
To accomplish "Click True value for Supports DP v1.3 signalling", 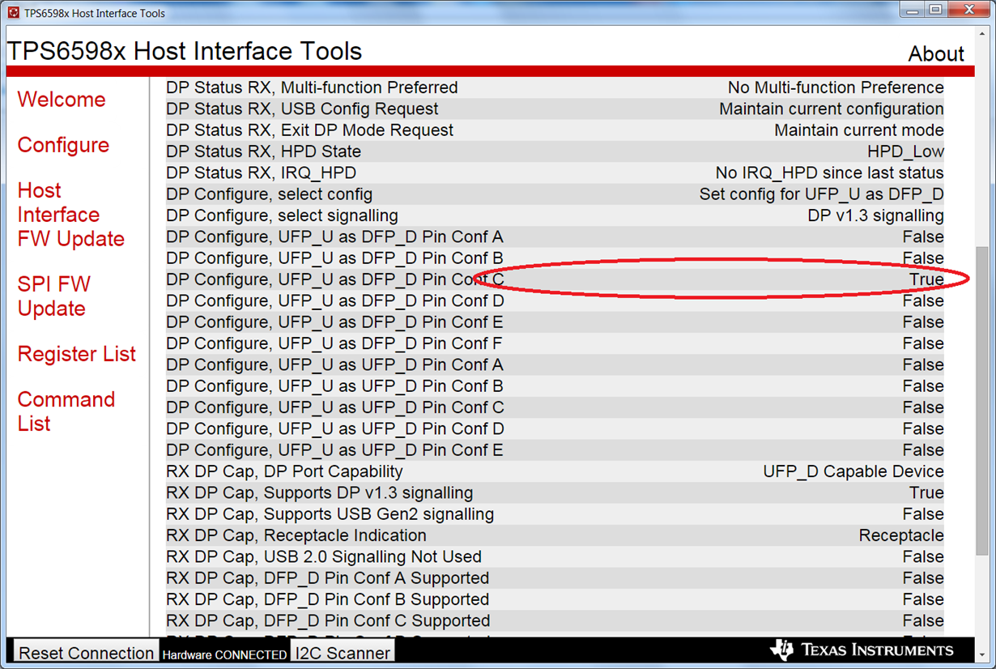I will tap(926, 492).
